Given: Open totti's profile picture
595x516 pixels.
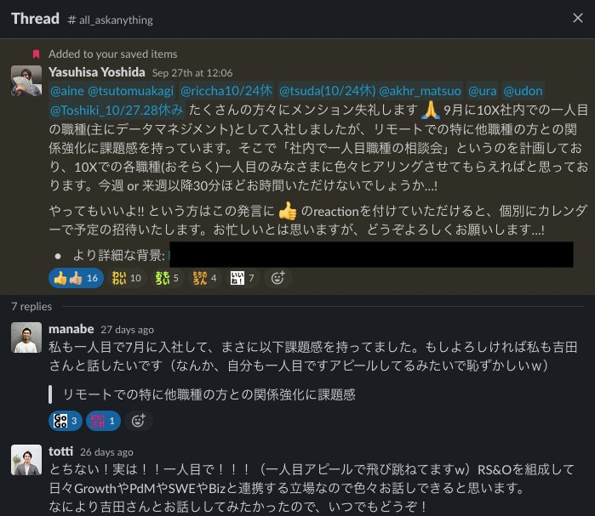Looking at the screenshot, I should 26,460.
